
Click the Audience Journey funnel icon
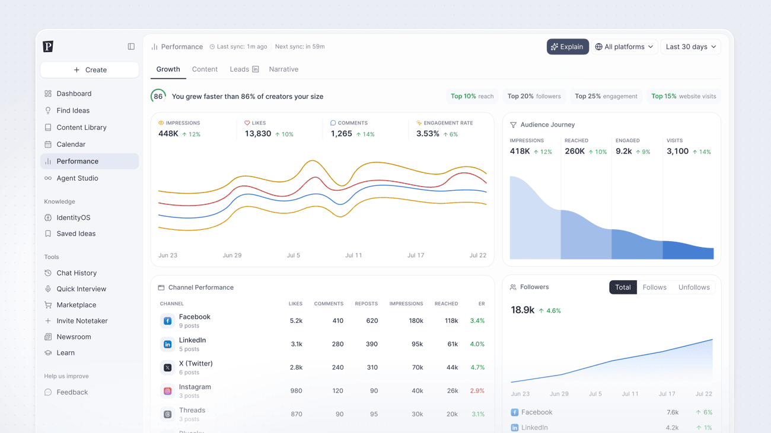point(514,125)
